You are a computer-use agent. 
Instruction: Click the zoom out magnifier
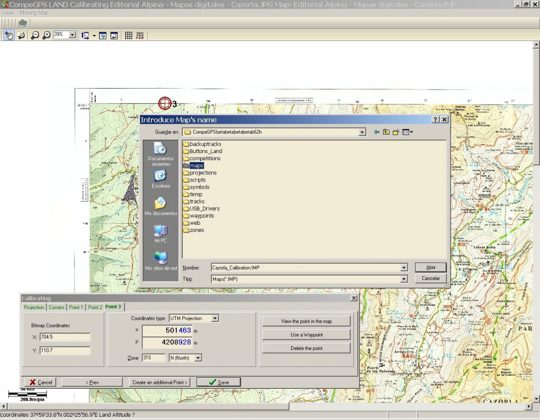coord(35,35)
